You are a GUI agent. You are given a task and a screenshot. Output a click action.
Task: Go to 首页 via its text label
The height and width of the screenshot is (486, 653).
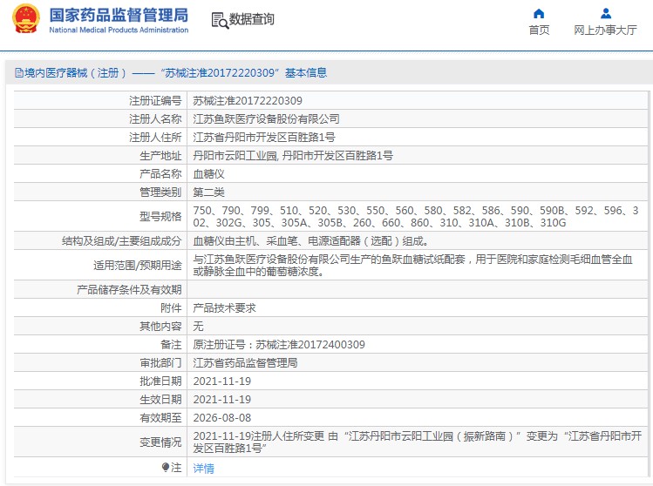point(539,30)
